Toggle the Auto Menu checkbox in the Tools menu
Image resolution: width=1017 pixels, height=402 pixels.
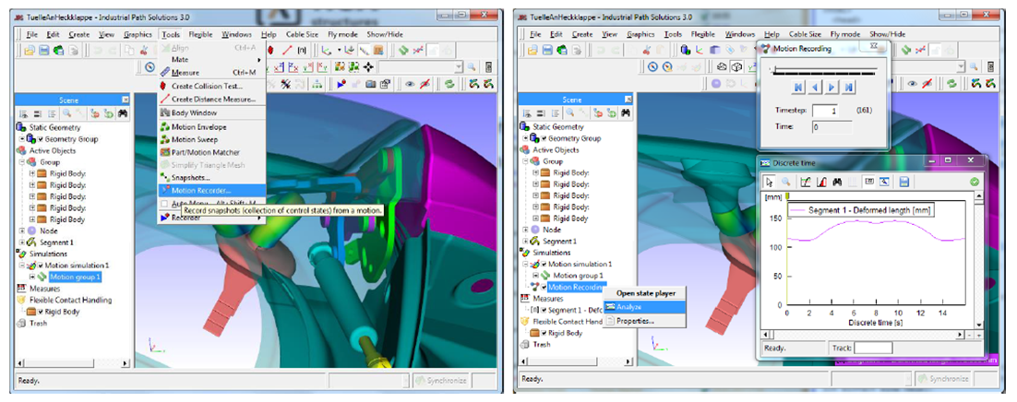[x=165, y=204]
